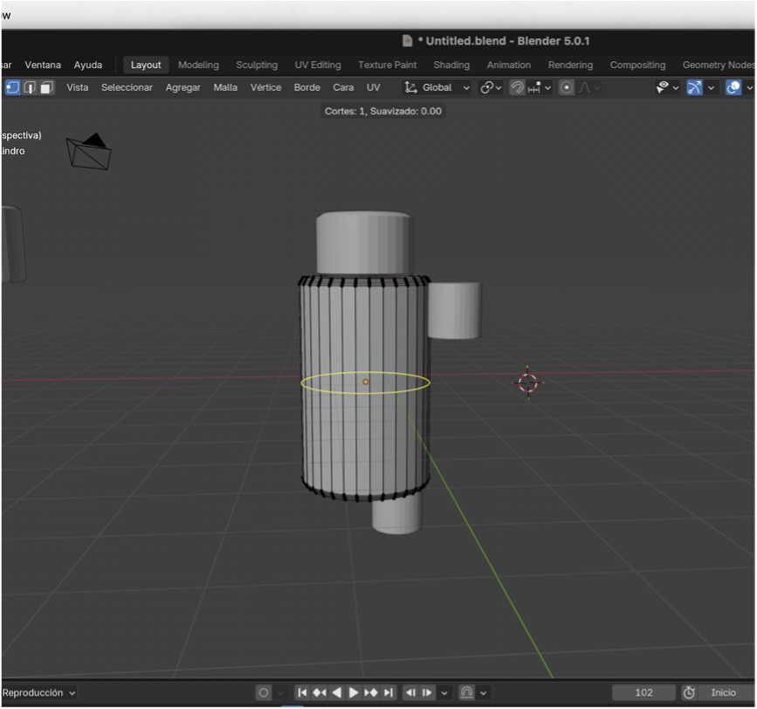Open the Malla menu
Screen dimensions: 757x709
coord(225,87)
